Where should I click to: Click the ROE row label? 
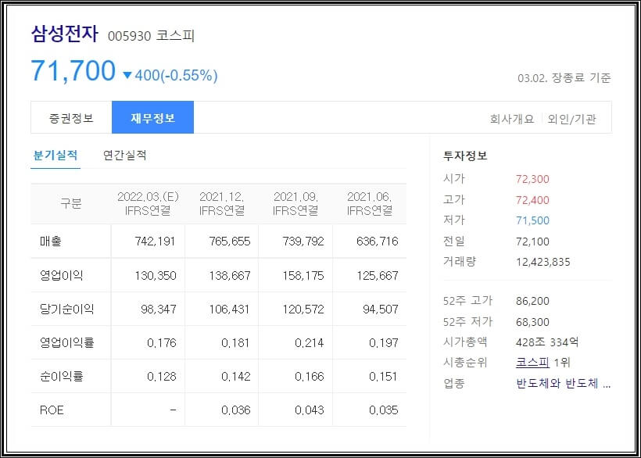(52, 410)
